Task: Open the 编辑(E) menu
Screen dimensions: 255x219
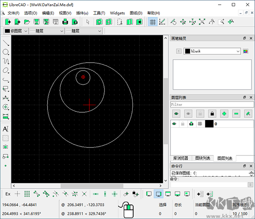Action: tap(48, 13)
